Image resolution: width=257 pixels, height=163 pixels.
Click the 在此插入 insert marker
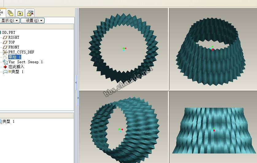tap(16, 67)
